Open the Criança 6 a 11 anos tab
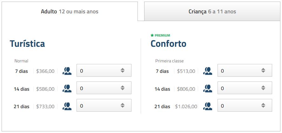 [x=212, y=12]
